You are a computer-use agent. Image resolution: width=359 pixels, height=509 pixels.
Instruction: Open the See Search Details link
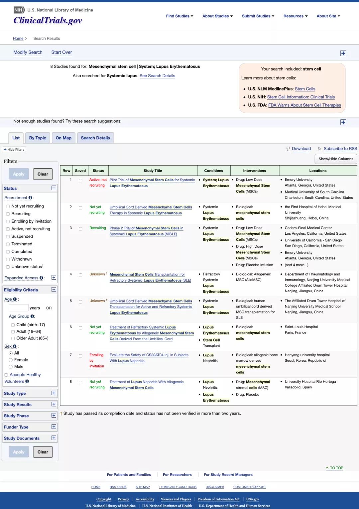click(157, 76)
